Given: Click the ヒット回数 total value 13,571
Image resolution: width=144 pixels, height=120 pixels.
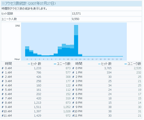Looking at the screenshot, I should click(76, 14).
